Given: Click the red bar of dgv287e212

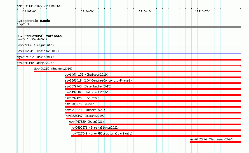Looking at the screenshot, I should coord(129,60).
